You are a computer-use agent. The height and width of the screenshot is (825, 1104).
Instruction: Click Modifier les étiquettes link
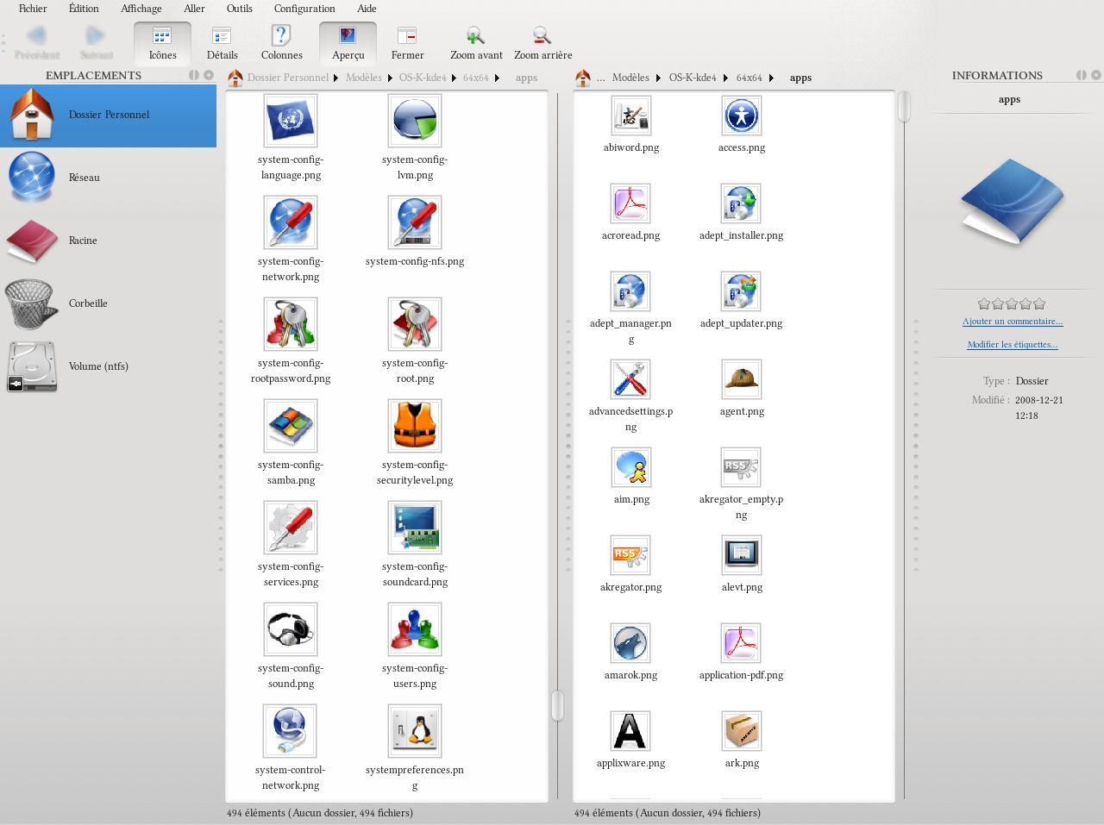pos(1013,345)
